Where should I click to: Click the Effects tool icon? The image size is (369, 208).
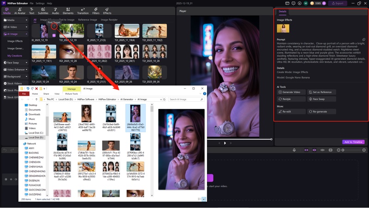[x=107, y=10]
